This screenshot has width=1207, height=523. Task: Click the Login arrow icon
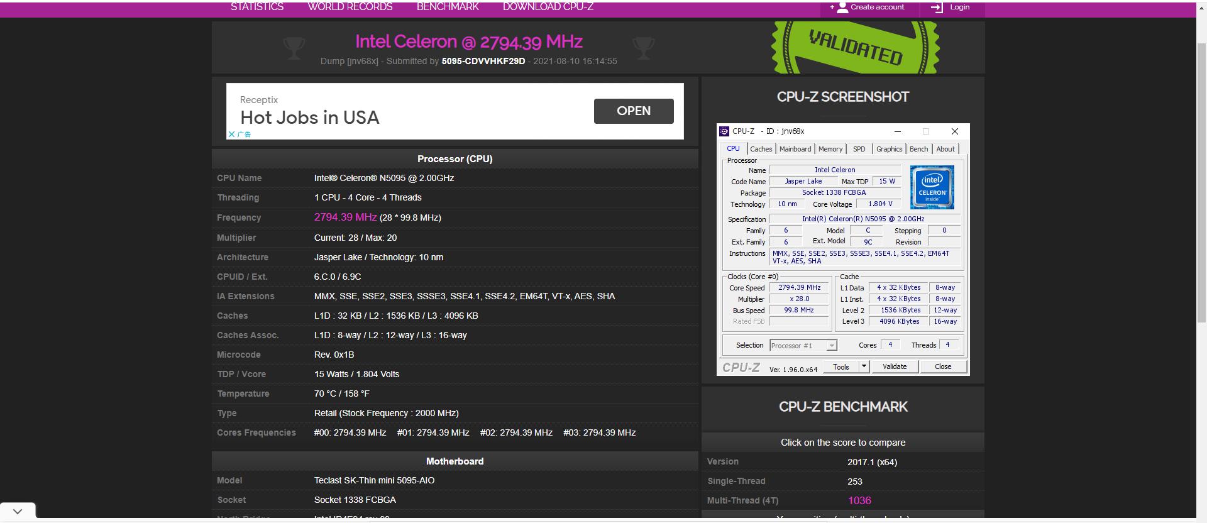pos(937,8)
